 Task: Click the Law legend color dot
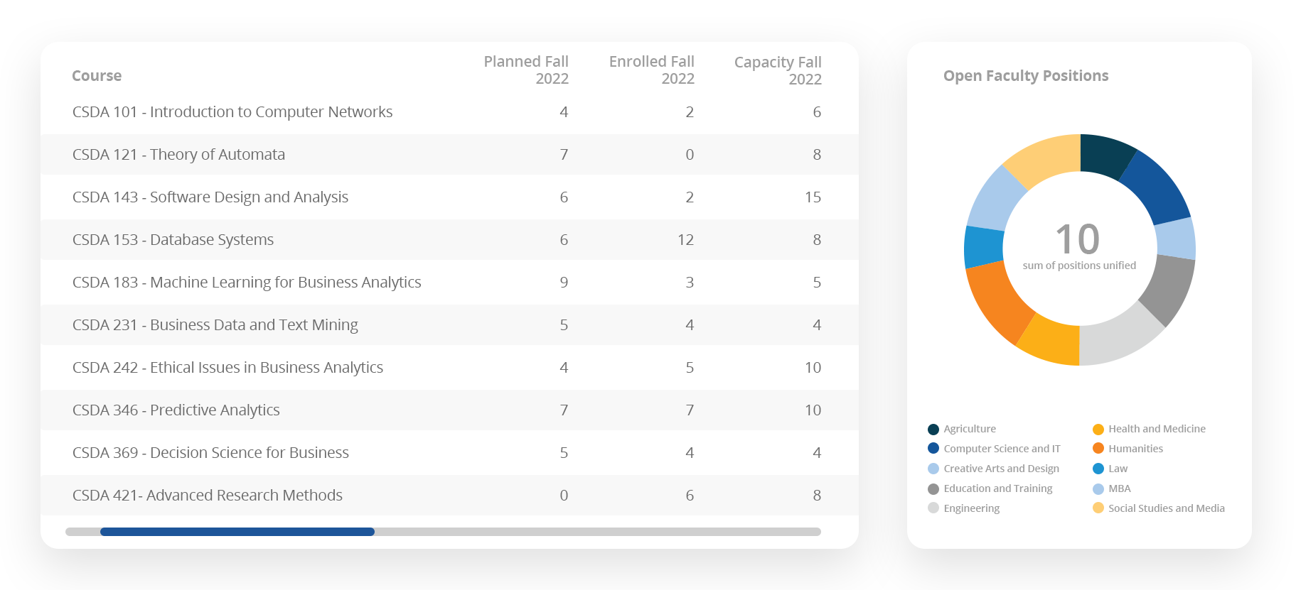pyautogui.click(x=1098, y=469)
